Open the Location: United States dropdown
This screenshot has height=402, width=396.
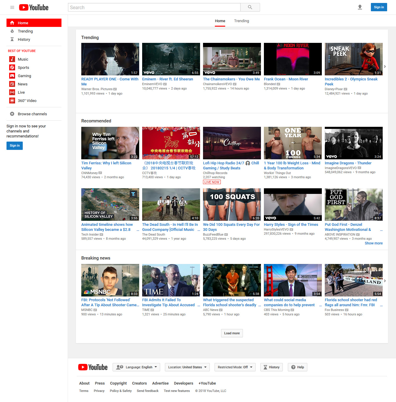pos(187,367)
